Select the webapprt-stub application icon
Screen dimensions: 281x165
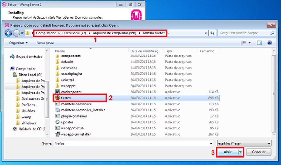coord(57,128)
